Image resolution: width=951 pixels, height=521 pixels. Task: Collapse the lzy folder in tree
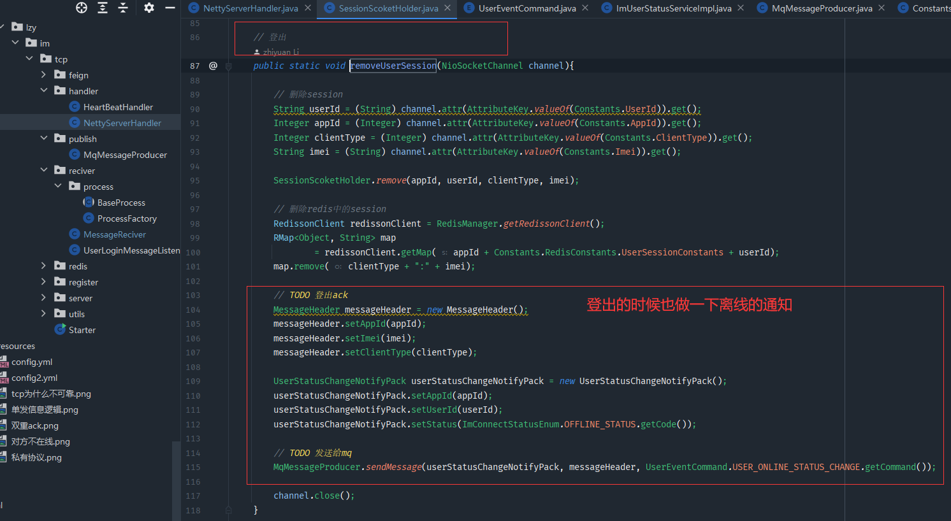point(1,27)
